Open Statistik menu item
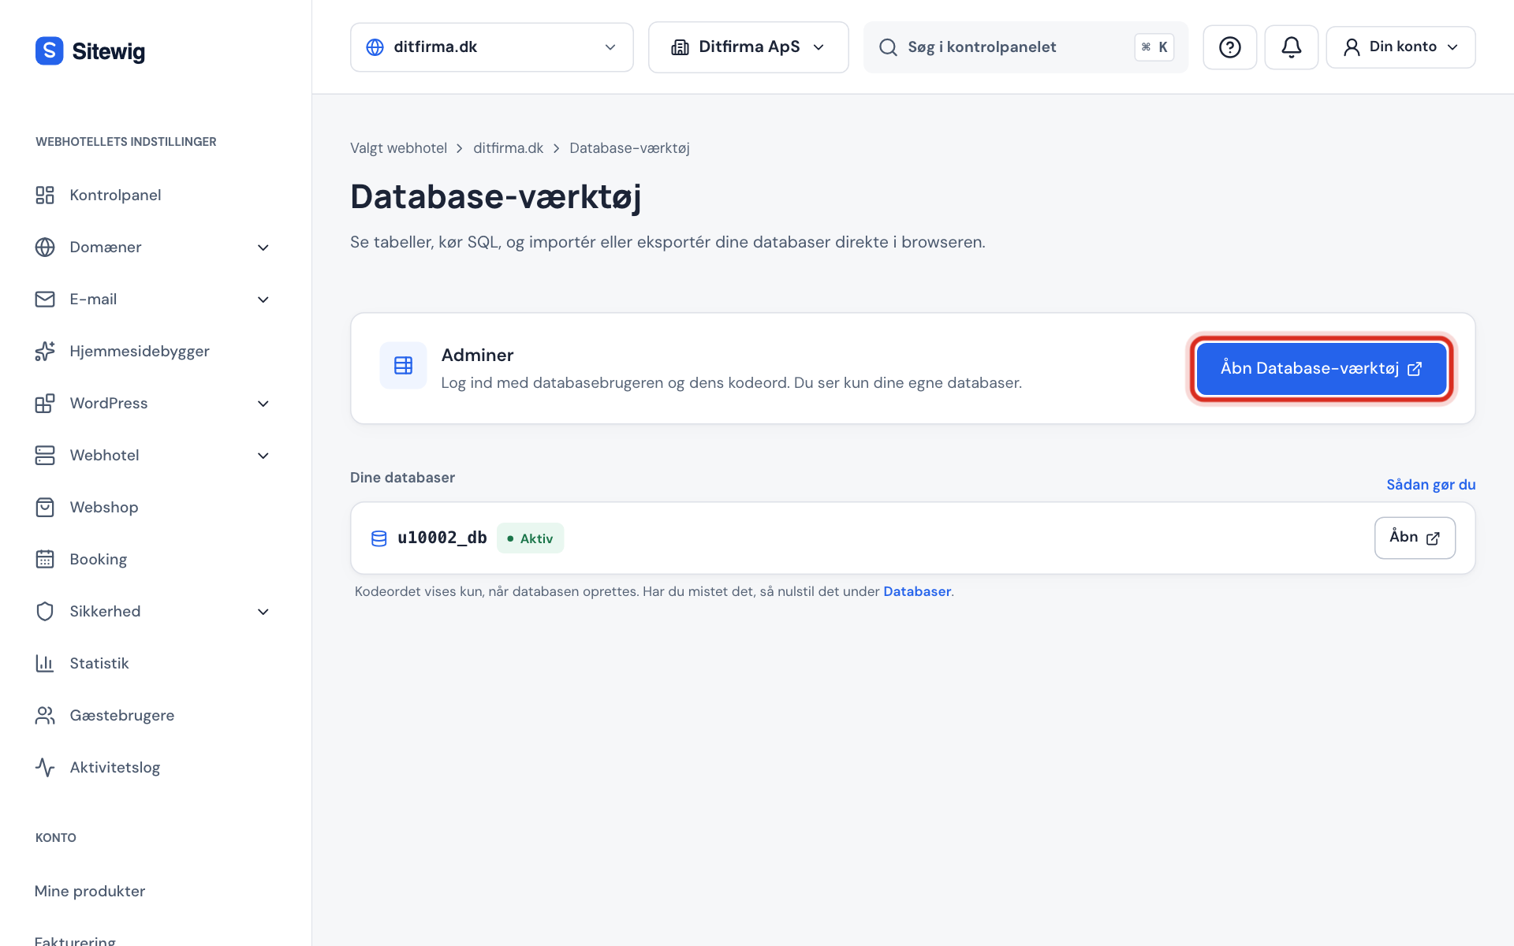Screen dimensions: 1514x946 click(x=99, y=663)
